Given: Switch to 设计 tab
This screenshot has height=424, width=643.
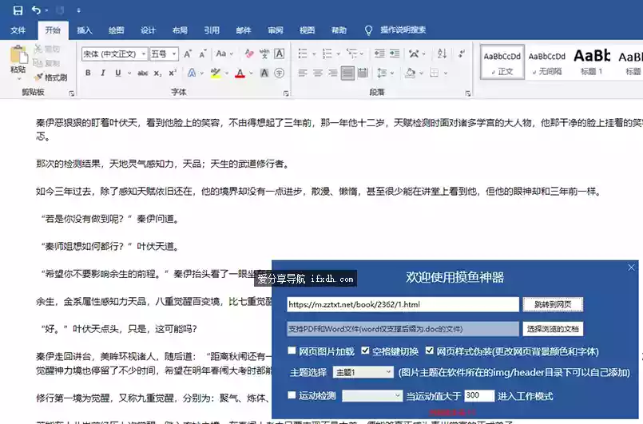Looking at the screenshot, I should pos(148,30).
